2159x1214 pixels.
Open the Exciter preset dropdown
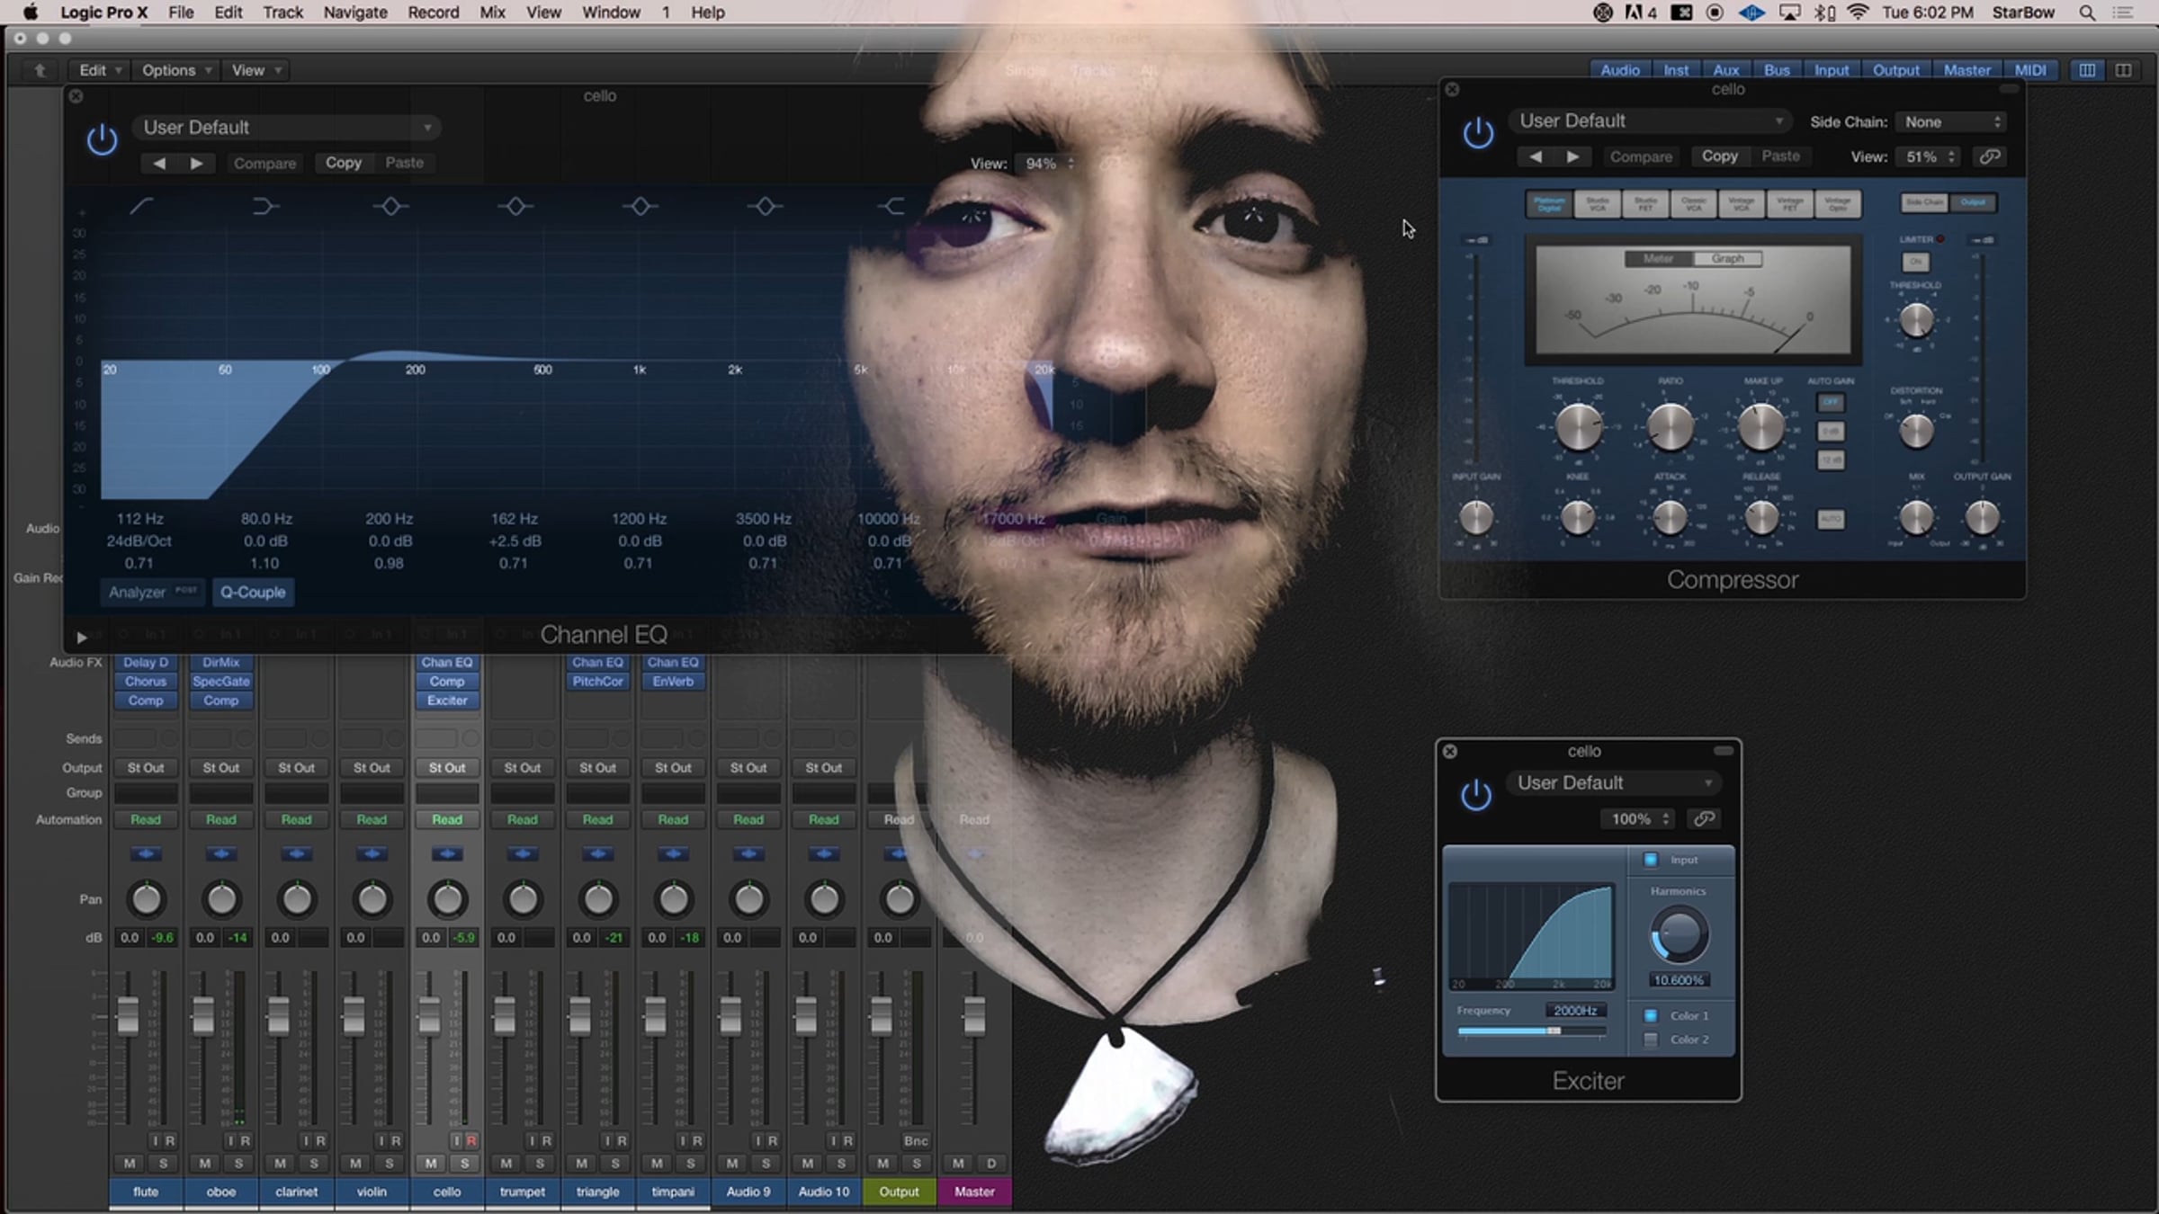(1615, 783)
